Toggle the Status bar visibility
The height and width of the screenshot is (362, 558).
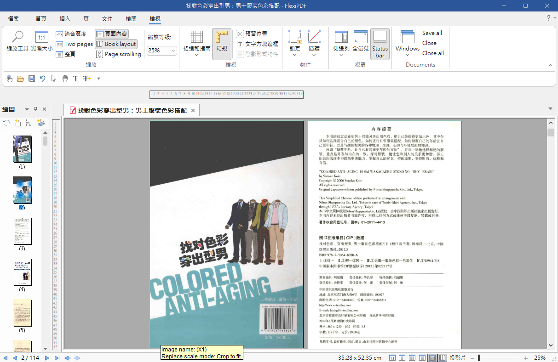point(380,44)
